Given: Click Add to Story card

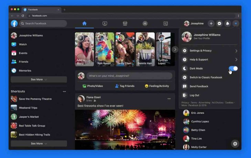Looking at the screenshot, I should point(84,49).
